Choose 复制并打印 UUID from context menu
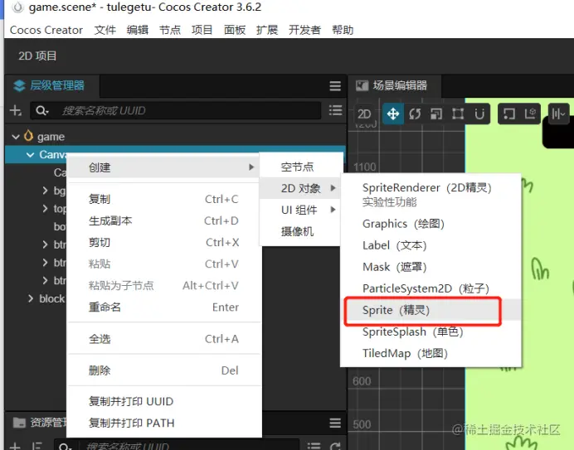This screenshot has width=574, height=450. point(164,402)
